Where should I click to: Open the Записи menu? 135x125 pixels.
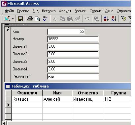pos(81,11)
